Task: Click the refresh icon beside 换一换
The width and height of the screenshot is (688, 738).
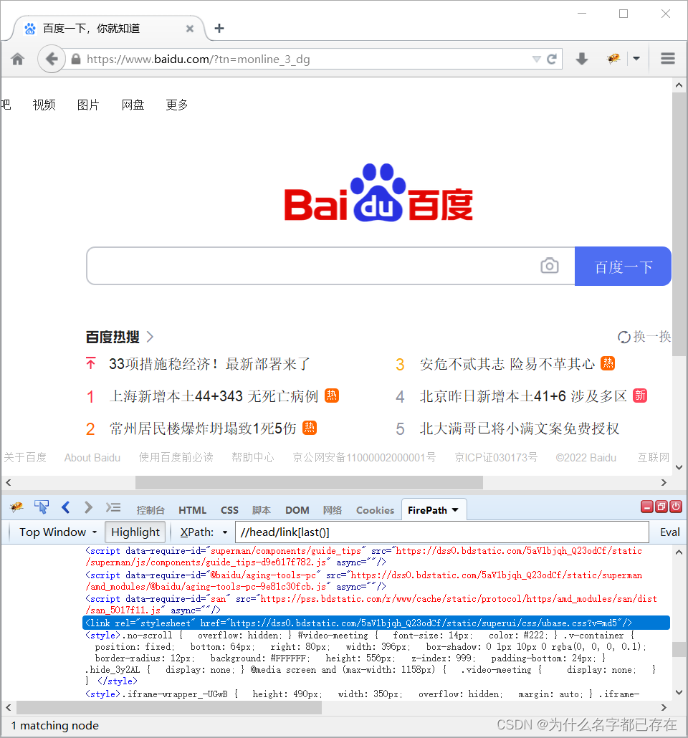Action: 624,337
